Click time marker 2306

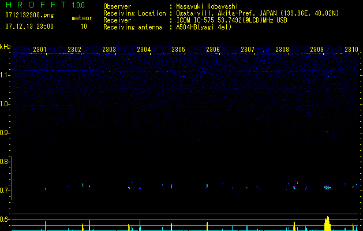coord(213,49)
